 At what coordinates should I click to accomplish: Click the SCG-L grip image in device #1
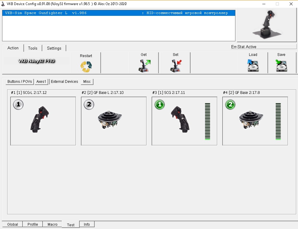[x=39, y=119]
